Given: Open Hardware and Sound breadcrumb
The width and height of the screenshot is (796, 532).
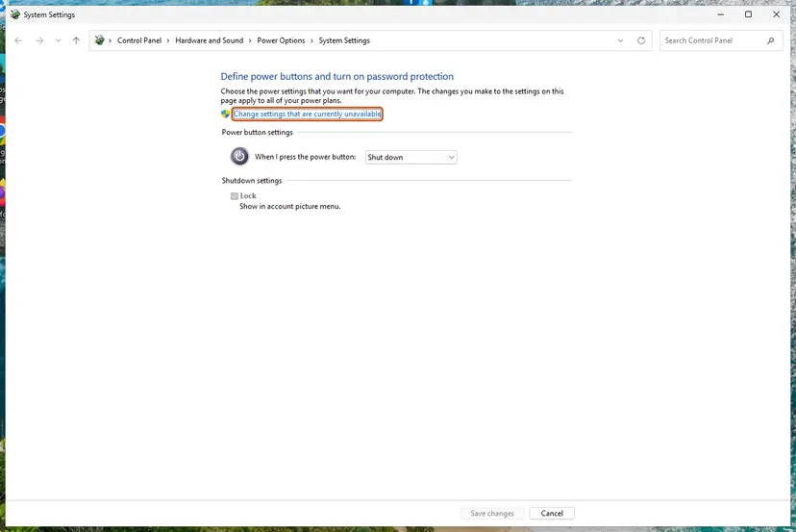Looking at the screenshot, I should (210, 40).
